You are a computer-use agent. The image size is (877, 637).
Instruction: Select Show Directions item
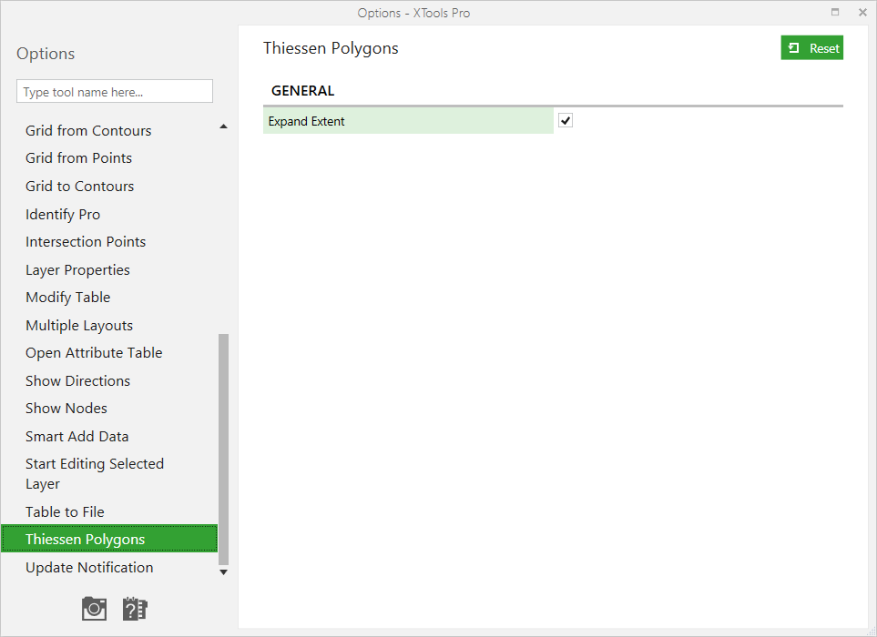[x=77, y=381]
